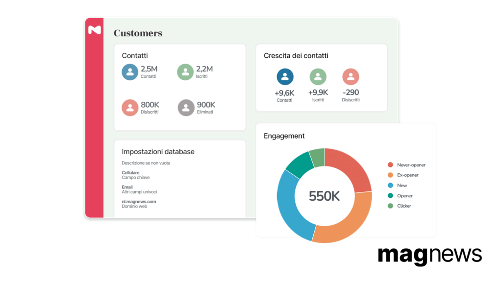The width and height of the screenshot is (502, 282).
Task: Open the Impostazioni database heading
Action: [158, 152]
